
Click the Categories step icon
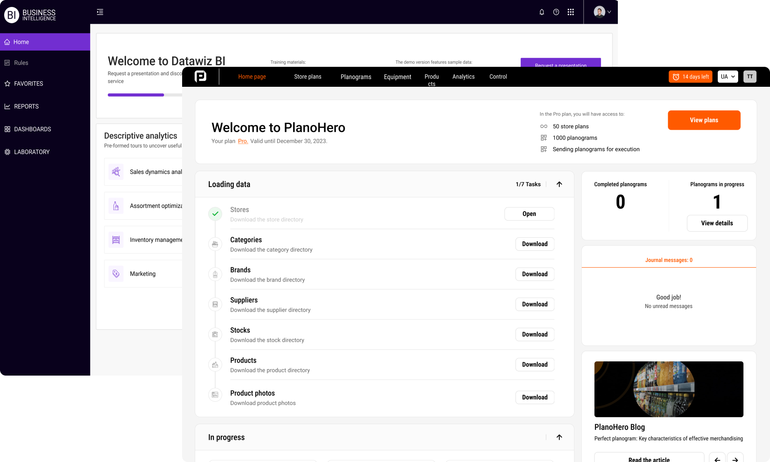point(215,244)
